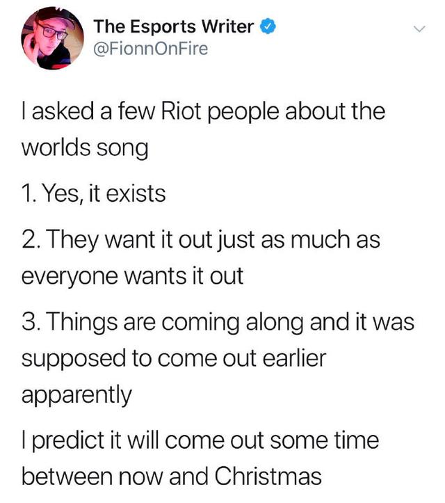This screenshot has height=503, width=445.
Task: Click the word 'predict' in the last paragraph
Action: [x=69, y=441]
